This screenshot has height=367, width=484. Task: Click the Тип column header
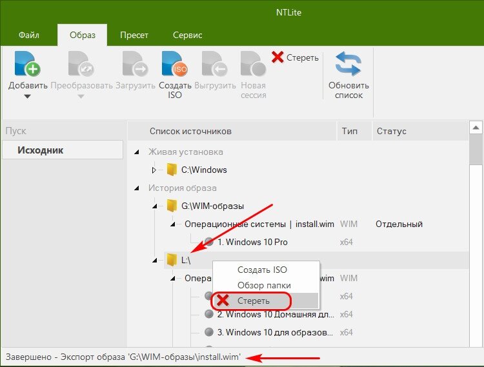coord(354,131)
